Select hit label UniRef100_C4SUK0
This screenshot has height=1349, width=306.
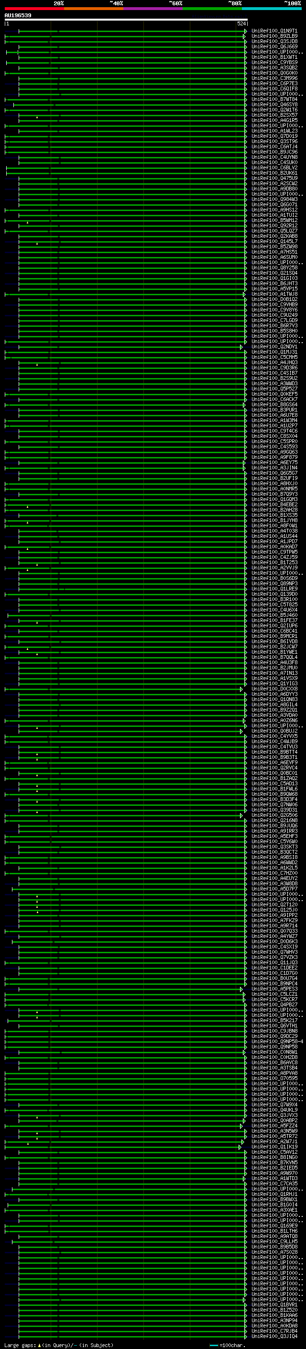click(274, 162)
